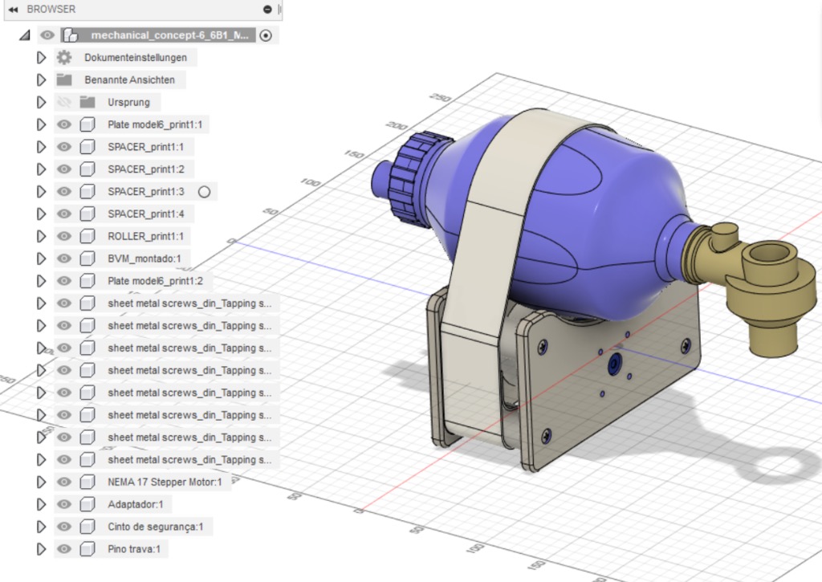The height and width of the screenshot is (582, 822).
Task: Click component icon of Plate model6_print1:2
Action: point(87,280)
